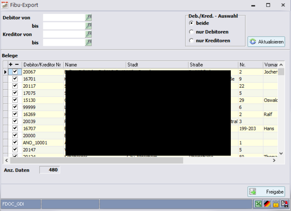Viewport: 291px width, 211px height.
Task: Open lookup beside Debitor bis field
Action: point(89,26)
